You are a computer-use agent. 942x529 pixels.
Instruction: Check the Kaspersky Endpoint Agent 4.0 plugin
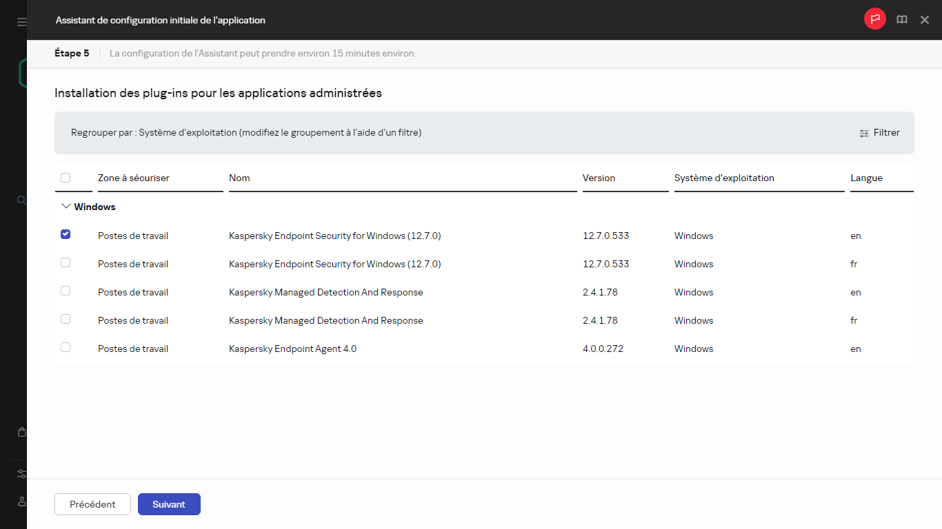click(x=65, y=347)
